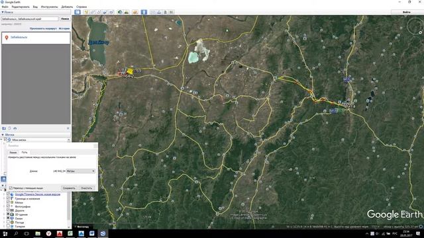Click the Проложить маршрут link
The width and height of the screenshot is (424, 238).
pos(43,28)
